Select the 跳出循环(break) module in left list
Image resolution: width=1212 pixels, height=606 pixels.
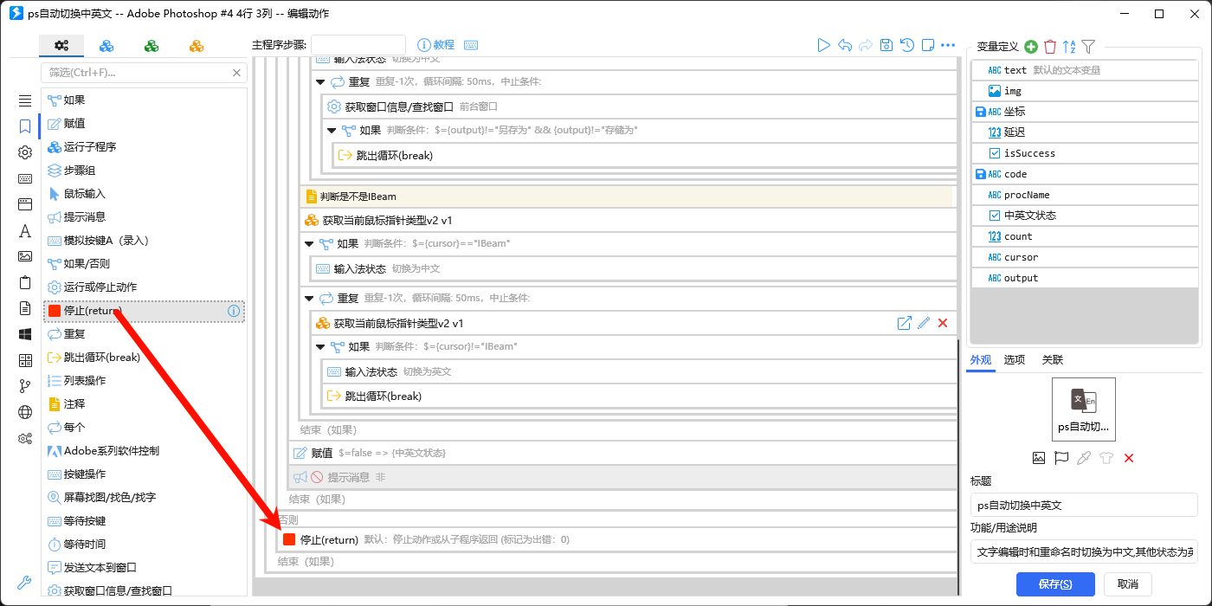(144, 358)
